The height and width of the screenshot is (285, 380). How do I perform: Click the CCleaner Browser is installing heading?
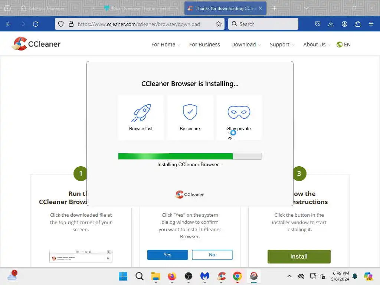coord(190,83)
